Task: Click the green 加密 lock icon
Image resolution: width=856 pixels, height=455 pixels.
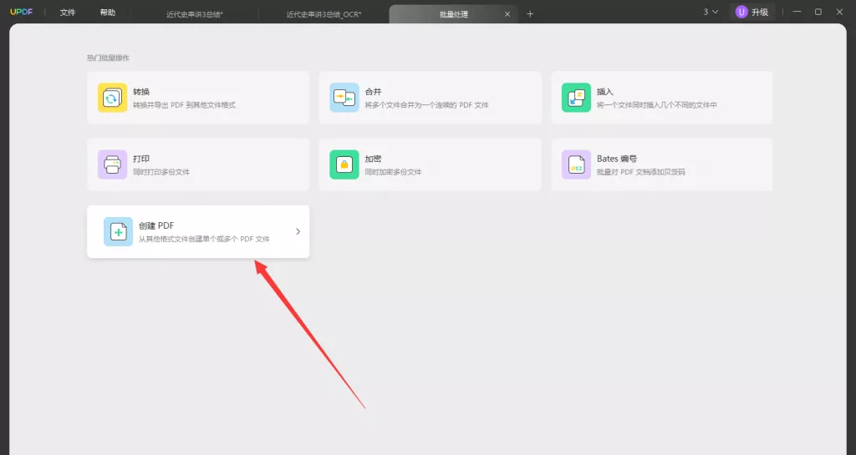Action: (x=344, y=164)
